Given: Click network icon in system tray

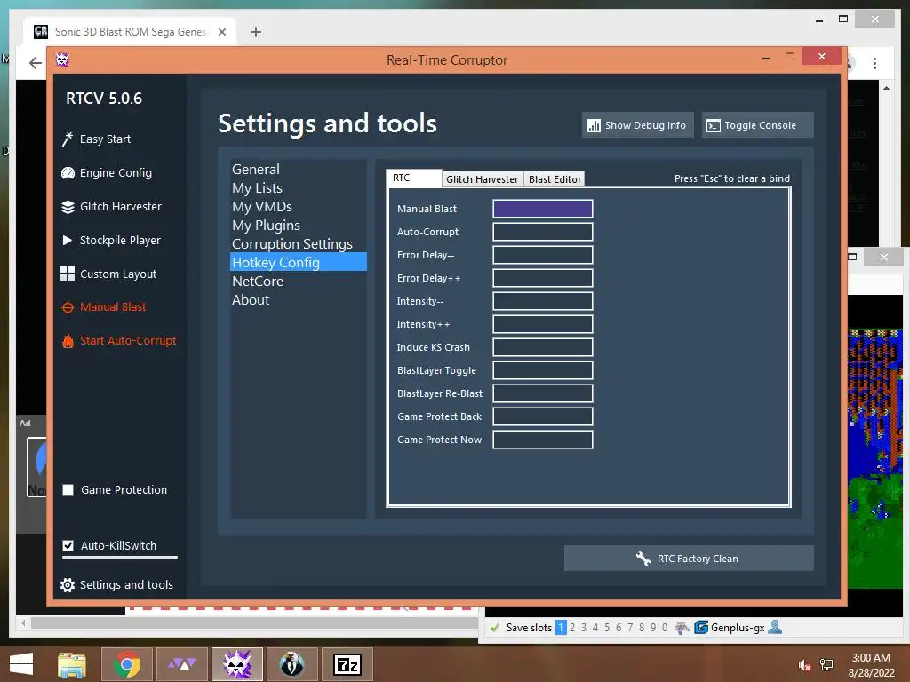Looking at the screenshot, I should pos(827,665).
